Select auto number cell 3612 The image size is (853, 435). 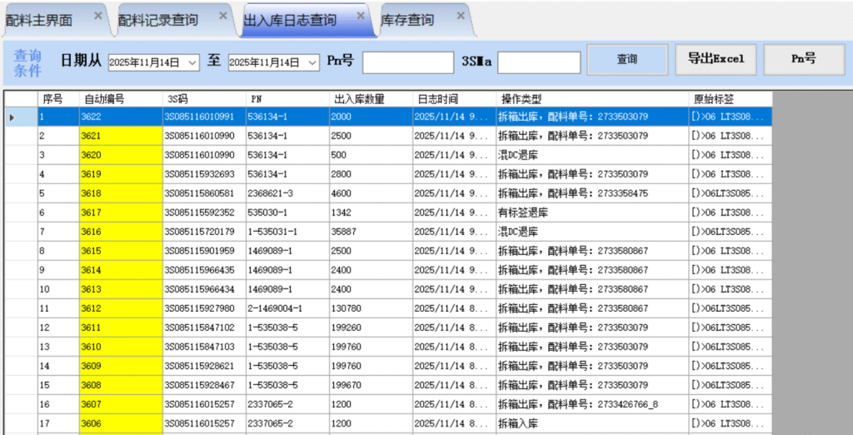coord(122,308)
